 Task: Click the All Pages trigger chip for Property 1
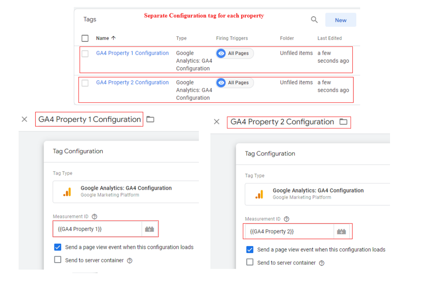point(235,53)
